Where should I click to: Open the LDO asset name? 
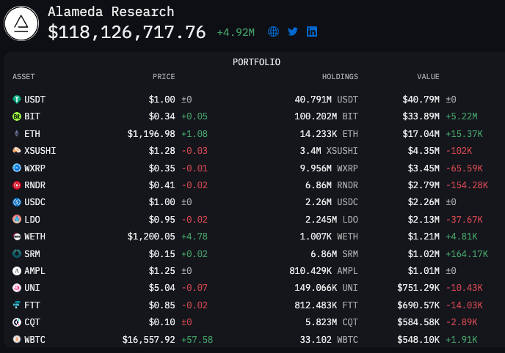32,220
